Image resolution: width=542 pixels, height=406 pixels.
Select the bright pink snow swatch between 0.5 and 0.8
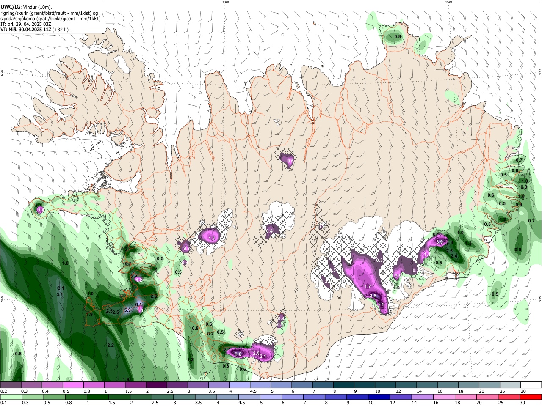[x=73, y=385]
